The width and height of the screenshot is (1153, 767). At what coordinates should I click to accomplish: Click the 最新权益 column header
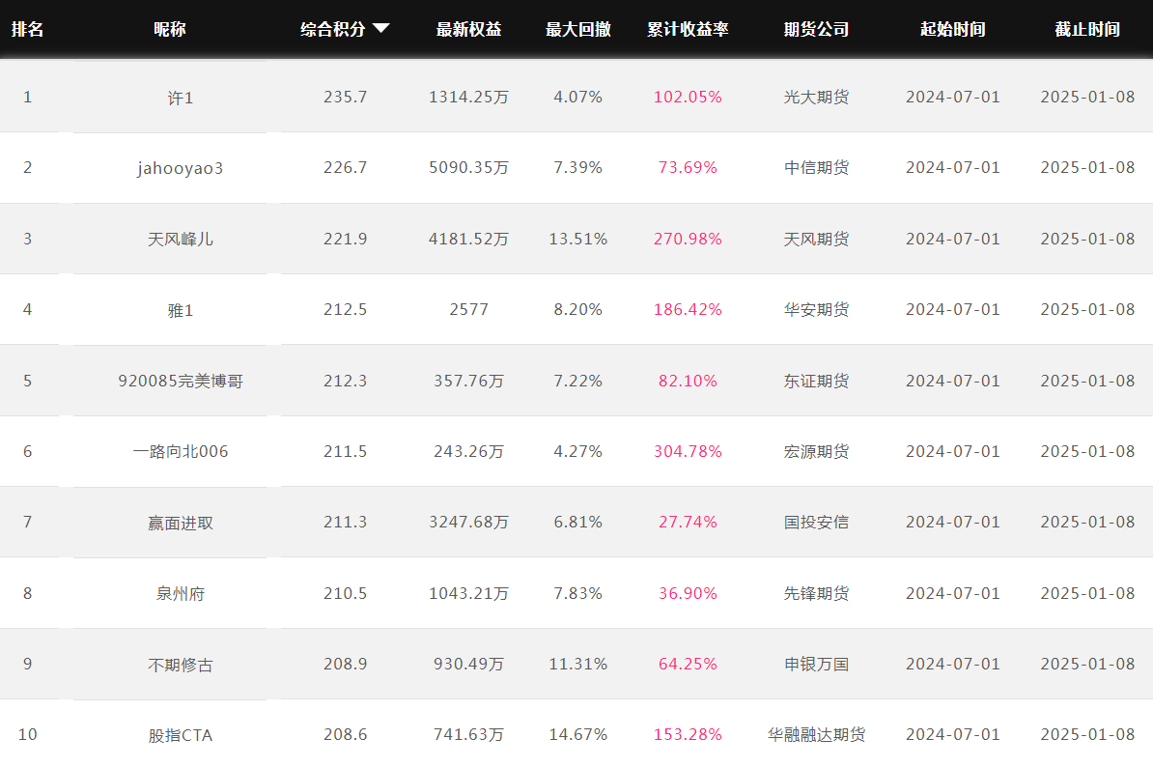[469, 29]
